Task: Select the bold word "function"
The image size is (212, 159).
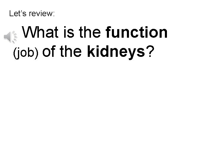Action: click(138, 33)
